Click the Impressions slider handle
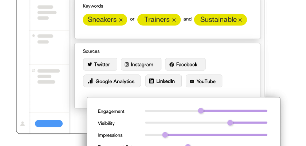 (165, 135)
